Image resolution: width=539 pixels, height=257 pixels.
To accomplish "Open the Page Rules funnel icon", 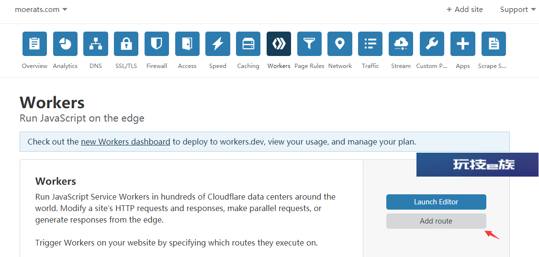I will click(x=309, y=44).
